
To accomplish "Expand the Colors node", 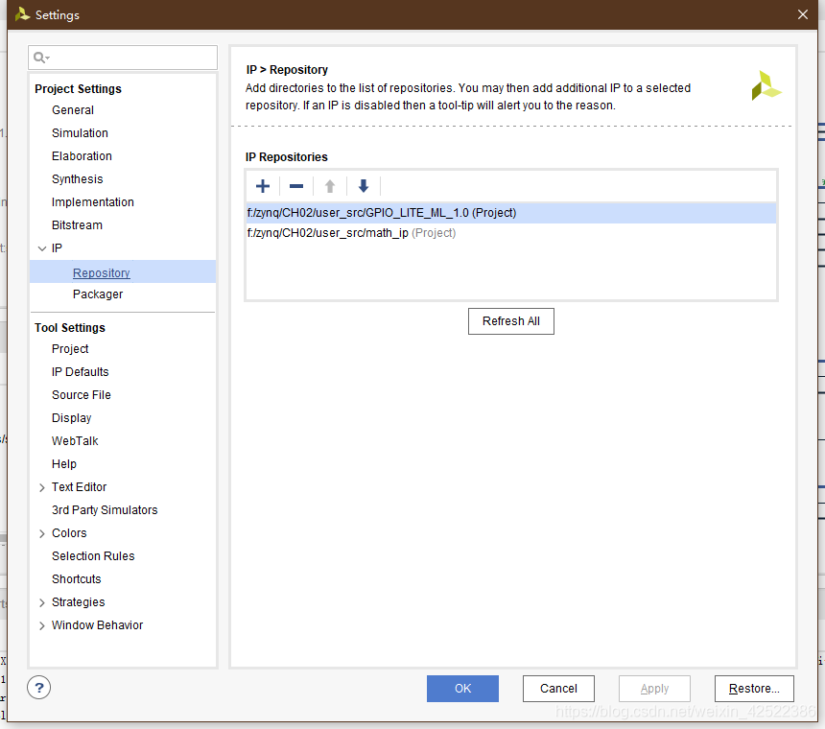I will pyautogui.click(x=42, y=533).
